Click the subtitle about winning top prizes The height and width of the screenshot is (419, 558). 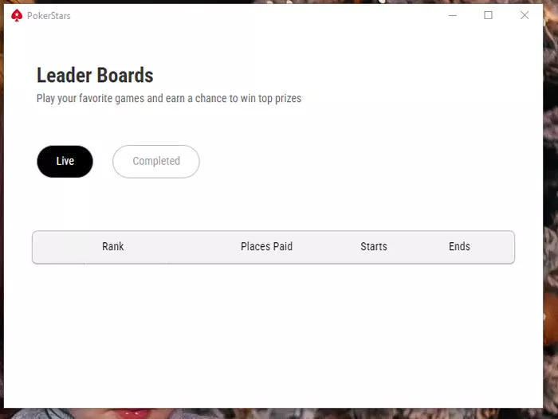tap(169, 99)
